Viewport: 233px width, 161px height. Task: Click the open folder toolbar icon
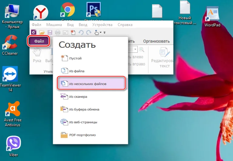click(x=42, y=32)
